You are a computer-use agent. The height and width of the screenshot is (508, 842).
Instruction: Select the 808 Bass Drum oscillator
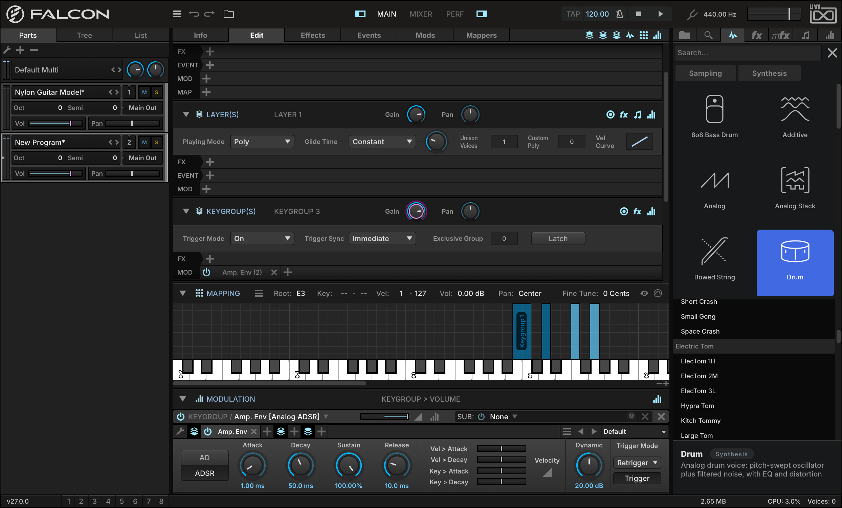714,116
